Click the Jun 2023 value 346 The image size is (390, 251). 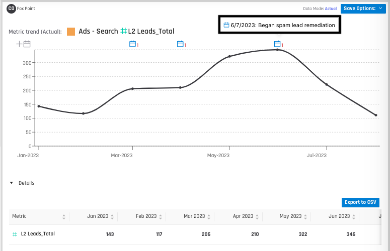pyautogui.click(x=351, y=234)
